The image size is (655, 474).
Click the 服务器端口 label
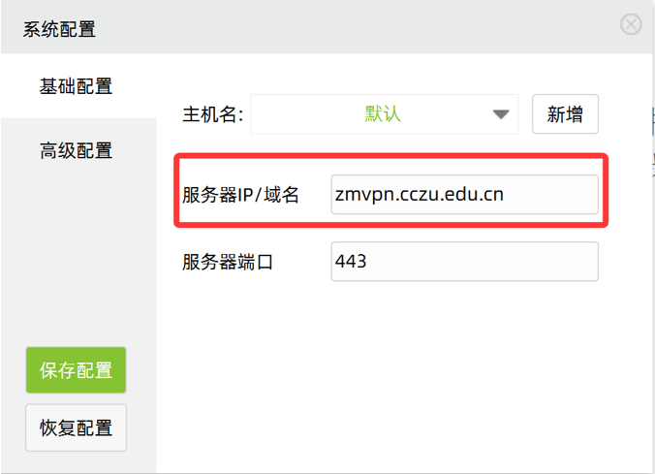pos(228,262)
